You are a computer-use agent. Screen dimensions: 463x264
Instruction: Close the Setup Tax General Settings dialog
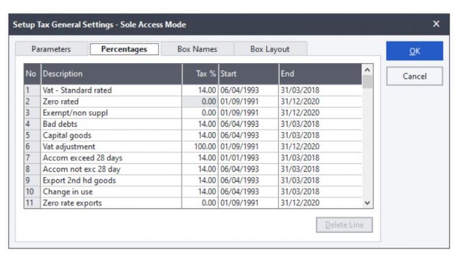click(x=436, y=24)
